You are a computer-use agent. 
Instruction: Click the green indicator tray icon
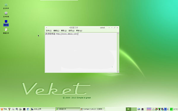pyautogui.click(x=171, y=109)
